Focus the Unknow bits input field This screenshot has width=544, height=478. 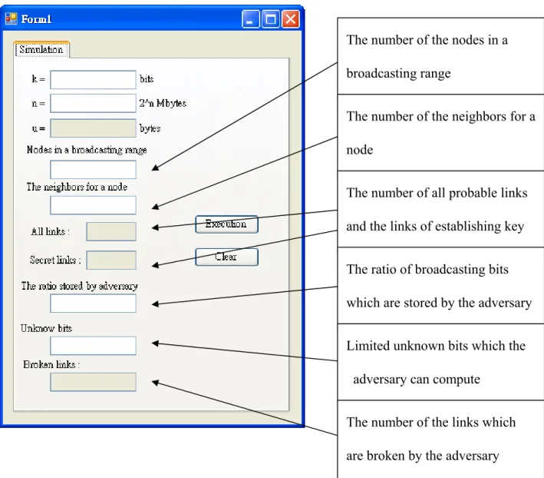click(x=93, y=346)
